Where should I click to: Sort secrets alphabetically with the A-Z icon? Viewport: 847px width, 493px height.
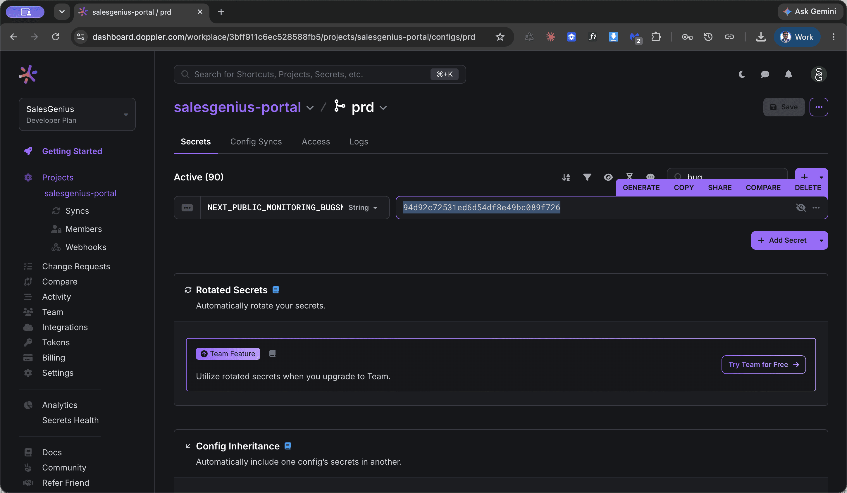click(566, 177)
